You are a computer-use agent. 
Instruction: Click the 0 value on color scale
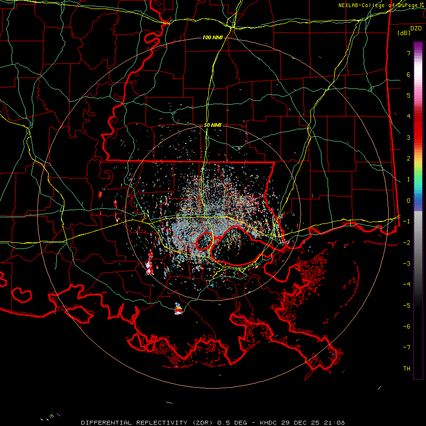(408, 201)
